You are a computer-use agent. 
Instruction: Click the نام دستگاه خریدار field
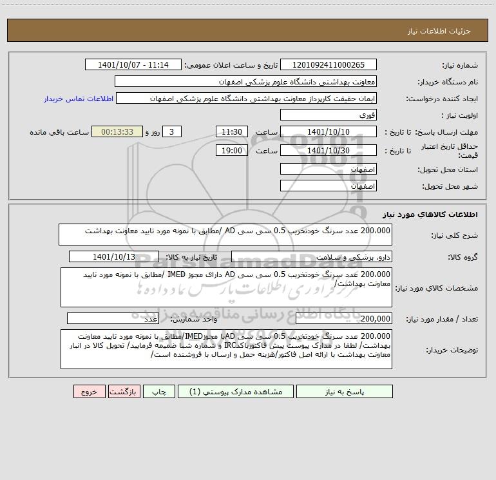click(x=245, y=81)
